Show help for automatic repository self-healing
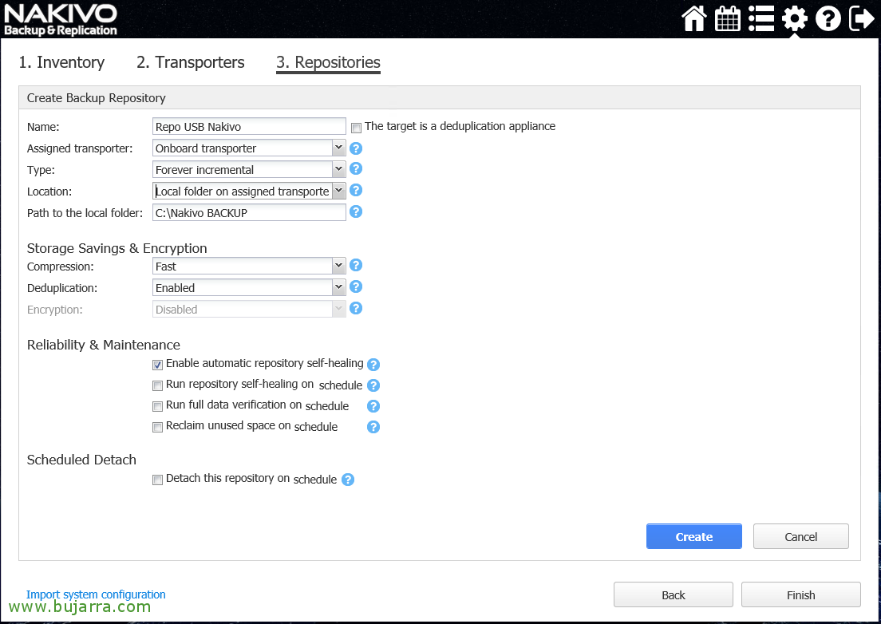Screen dimensions: 881x624 pyautogui.click(x=373, y=365)
